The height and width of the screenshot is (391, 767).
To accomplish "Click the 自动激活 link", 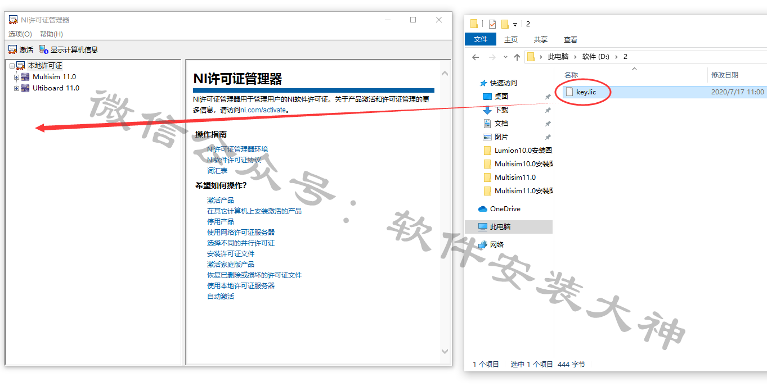I will pos(221,297).
